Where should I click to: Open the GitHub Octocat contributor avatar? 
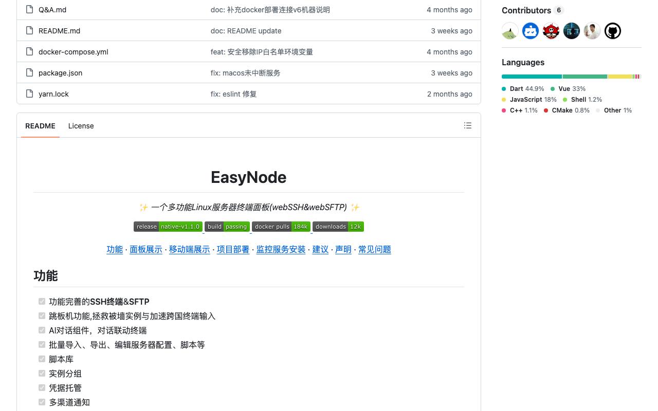(613, 31)
